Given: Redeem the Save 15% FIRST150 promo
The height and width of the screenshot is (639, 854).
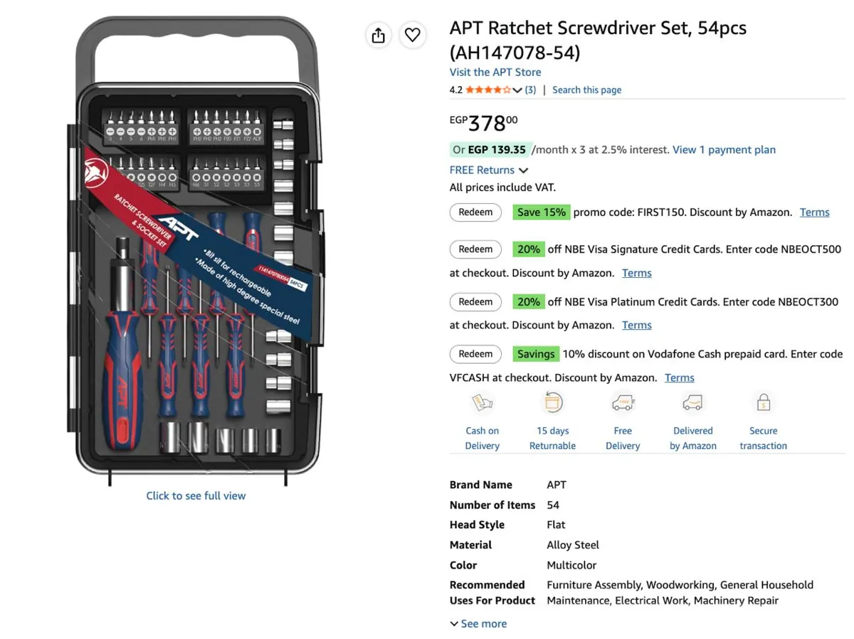Looking at the screenshot, I should coord(475,212).
